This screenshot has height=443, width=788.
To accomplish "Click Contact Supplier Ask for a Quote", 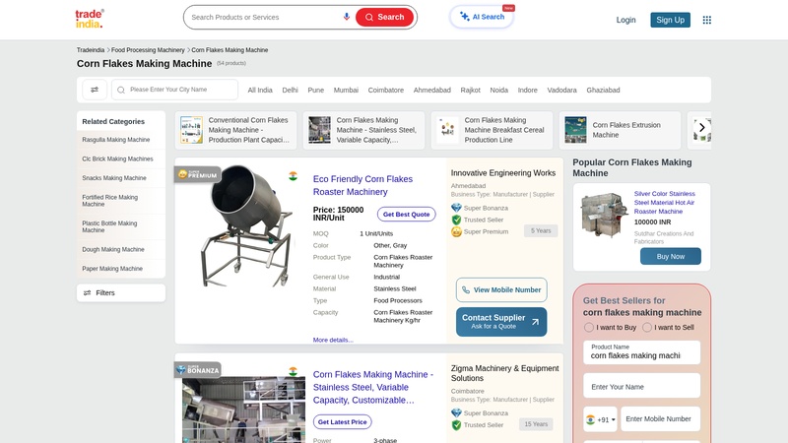I will pyautogui.click(x=501, y=322).
